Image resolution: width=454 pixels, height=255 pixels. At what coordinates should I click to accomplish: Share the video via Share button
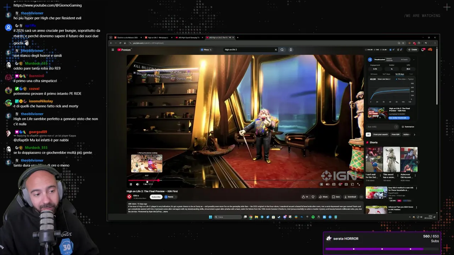(323, 197)
